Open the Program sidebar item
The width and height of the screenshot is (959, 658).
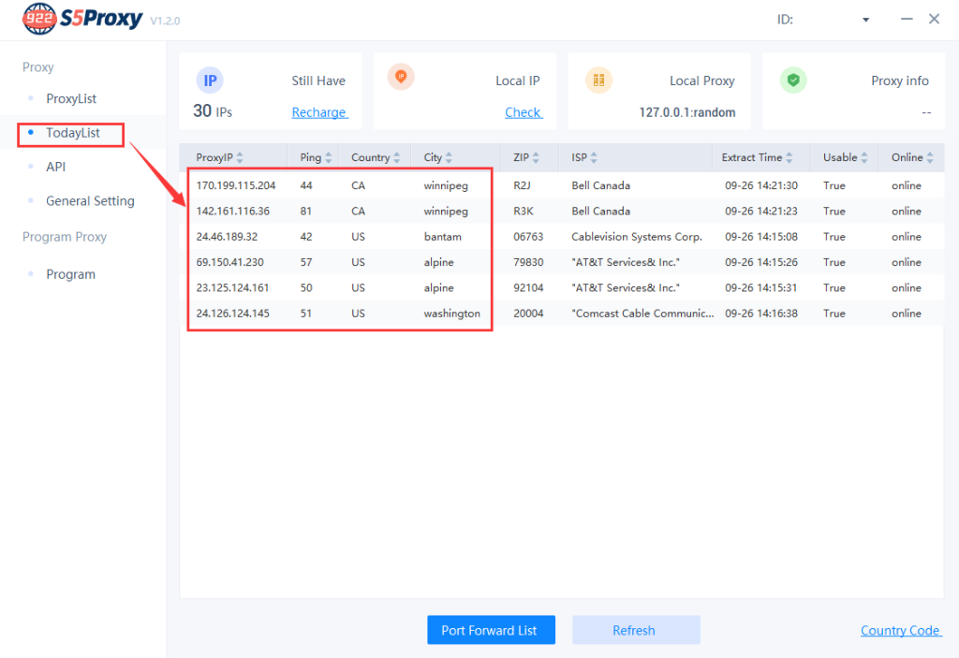coord(70,274)
